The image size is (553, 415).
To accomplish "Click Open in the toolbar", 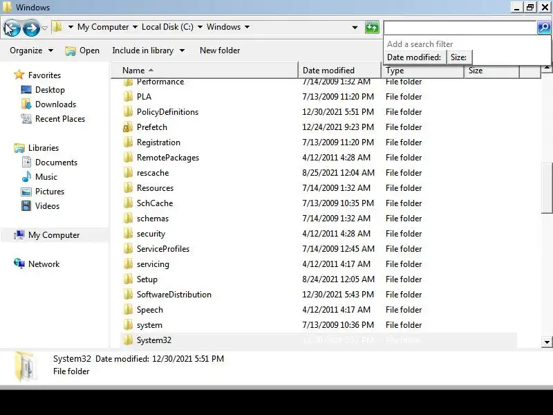I will 82,50.
